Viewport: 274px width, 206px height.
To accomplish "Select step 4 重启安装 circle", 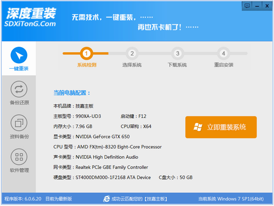I will pos(224,53).
